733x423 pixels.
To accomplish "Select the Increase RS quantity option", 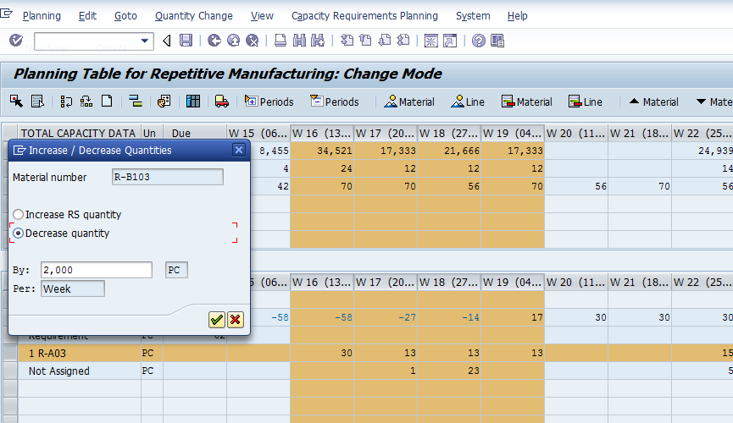I will tap(19, 215).
